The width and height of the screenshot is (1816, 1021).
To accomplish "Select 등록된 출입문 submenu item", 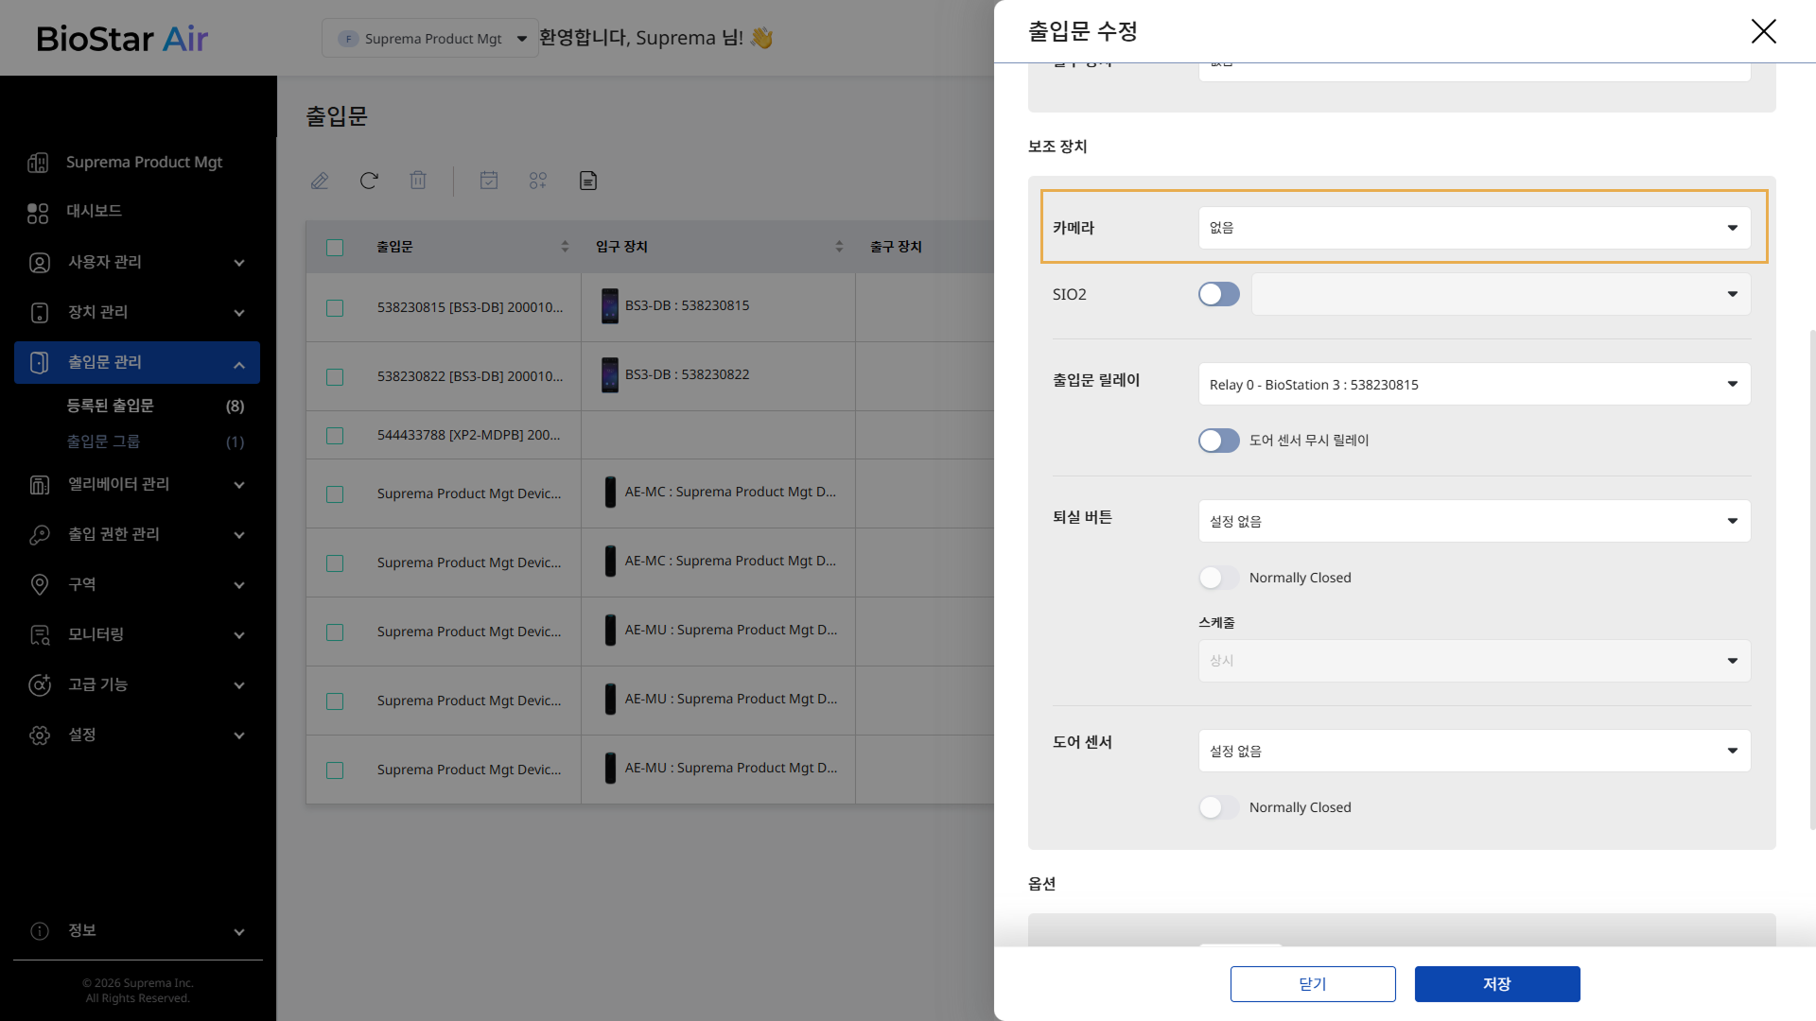I will point(111,406).
